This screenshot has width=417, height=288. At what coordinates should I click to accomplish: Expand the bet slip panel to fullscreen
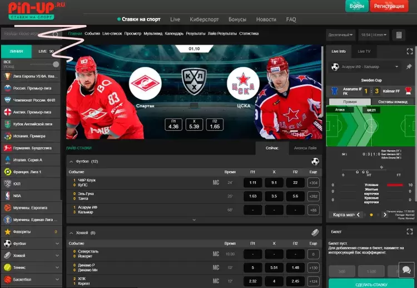(x=410, y=232)
